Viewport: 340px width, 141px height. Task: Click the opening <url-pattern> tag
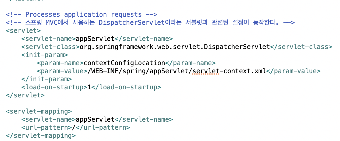pos(47,128)
